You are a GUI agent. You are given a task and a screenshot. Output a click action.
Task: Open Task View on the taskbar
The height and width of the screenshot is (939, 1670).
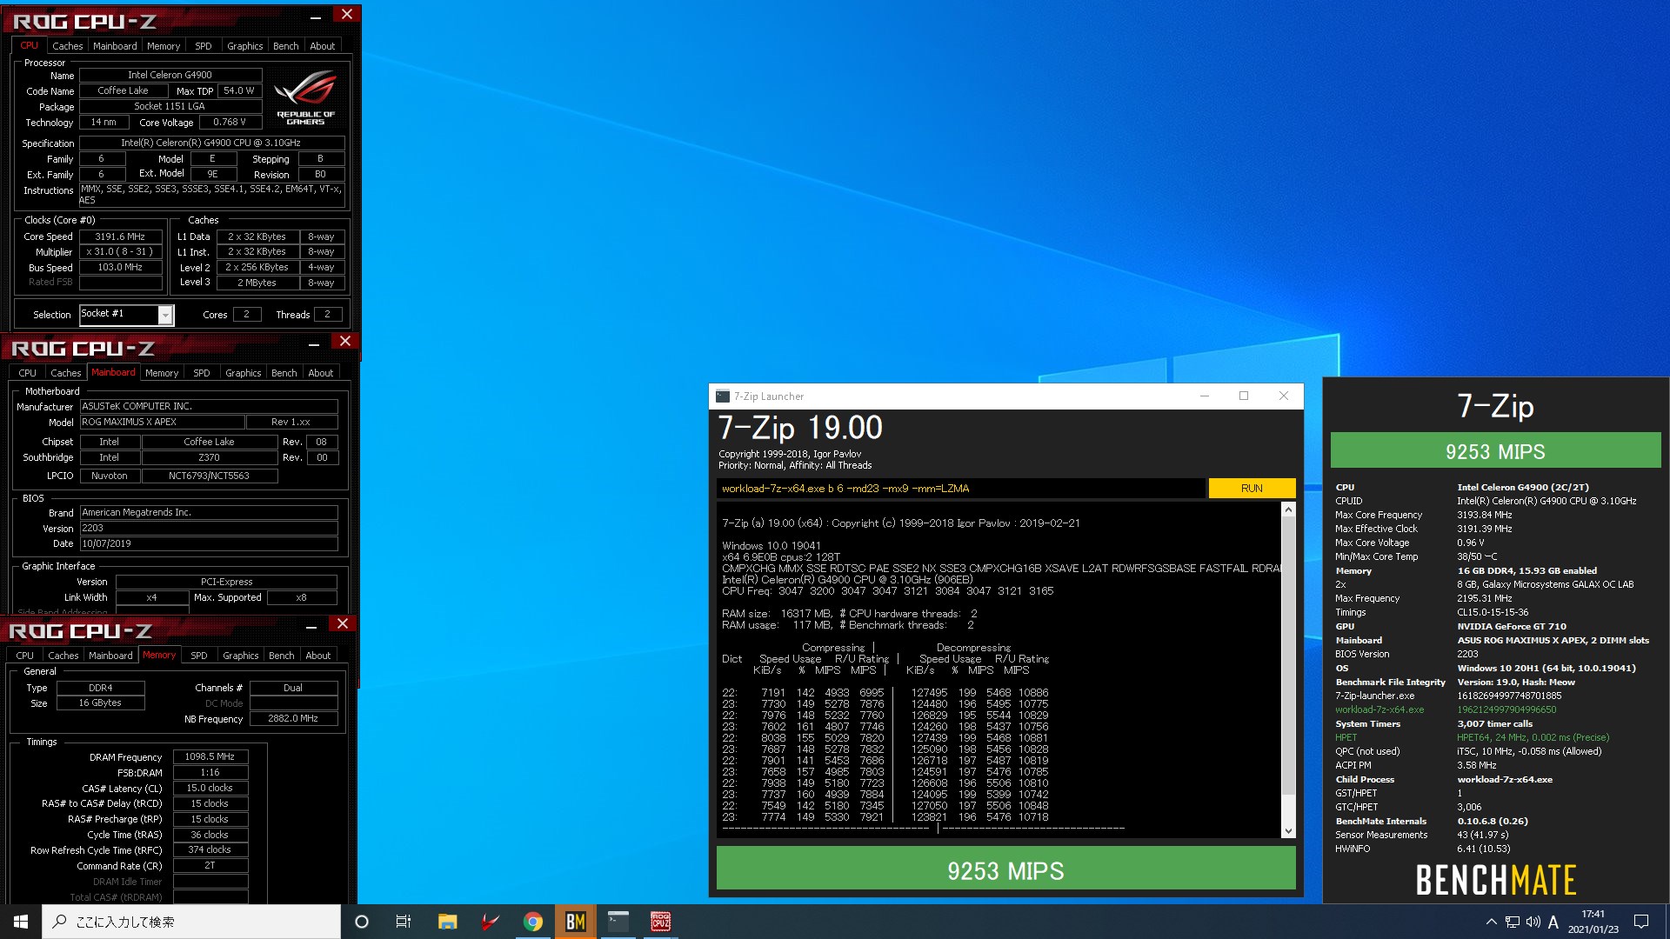pyautogui.click(x=404, y=922)
